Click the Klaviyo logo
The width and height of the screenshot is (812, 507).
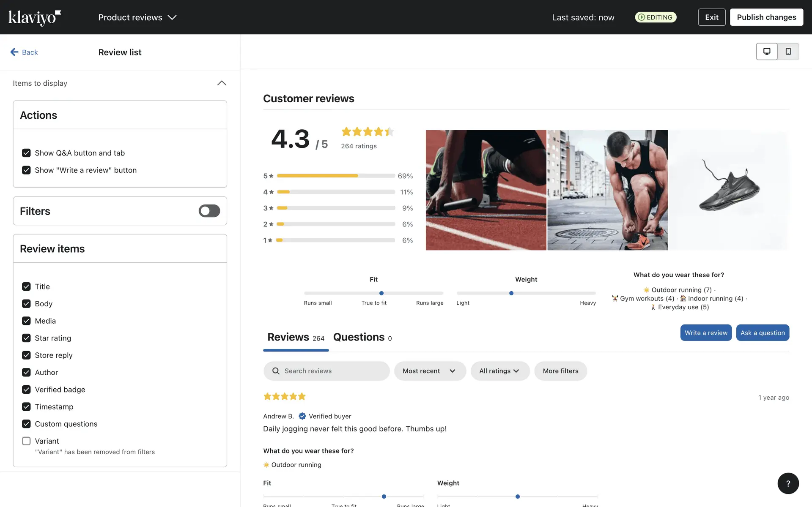[35, 17]
